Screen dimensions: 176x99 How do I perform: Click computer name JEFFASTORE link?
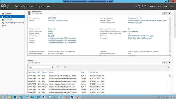pyautogui.click(x=52, y=18)
